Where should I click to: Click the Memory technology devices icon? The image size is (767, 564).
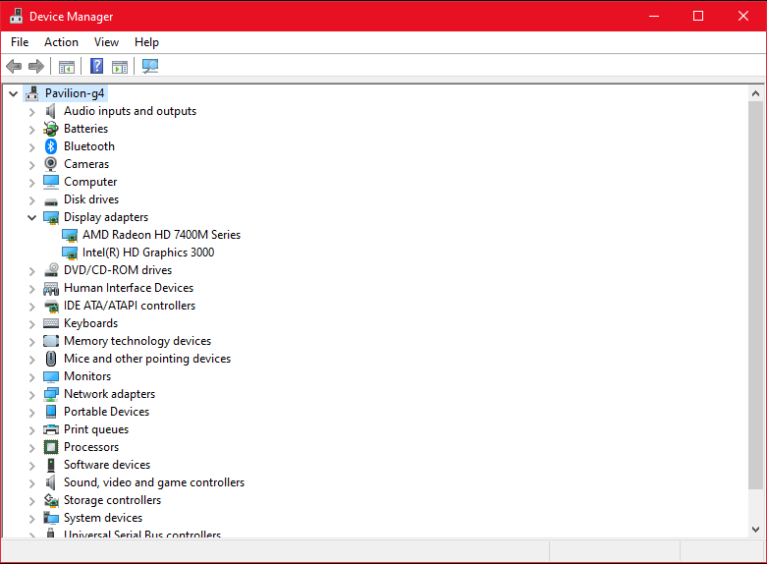[51, 341]
